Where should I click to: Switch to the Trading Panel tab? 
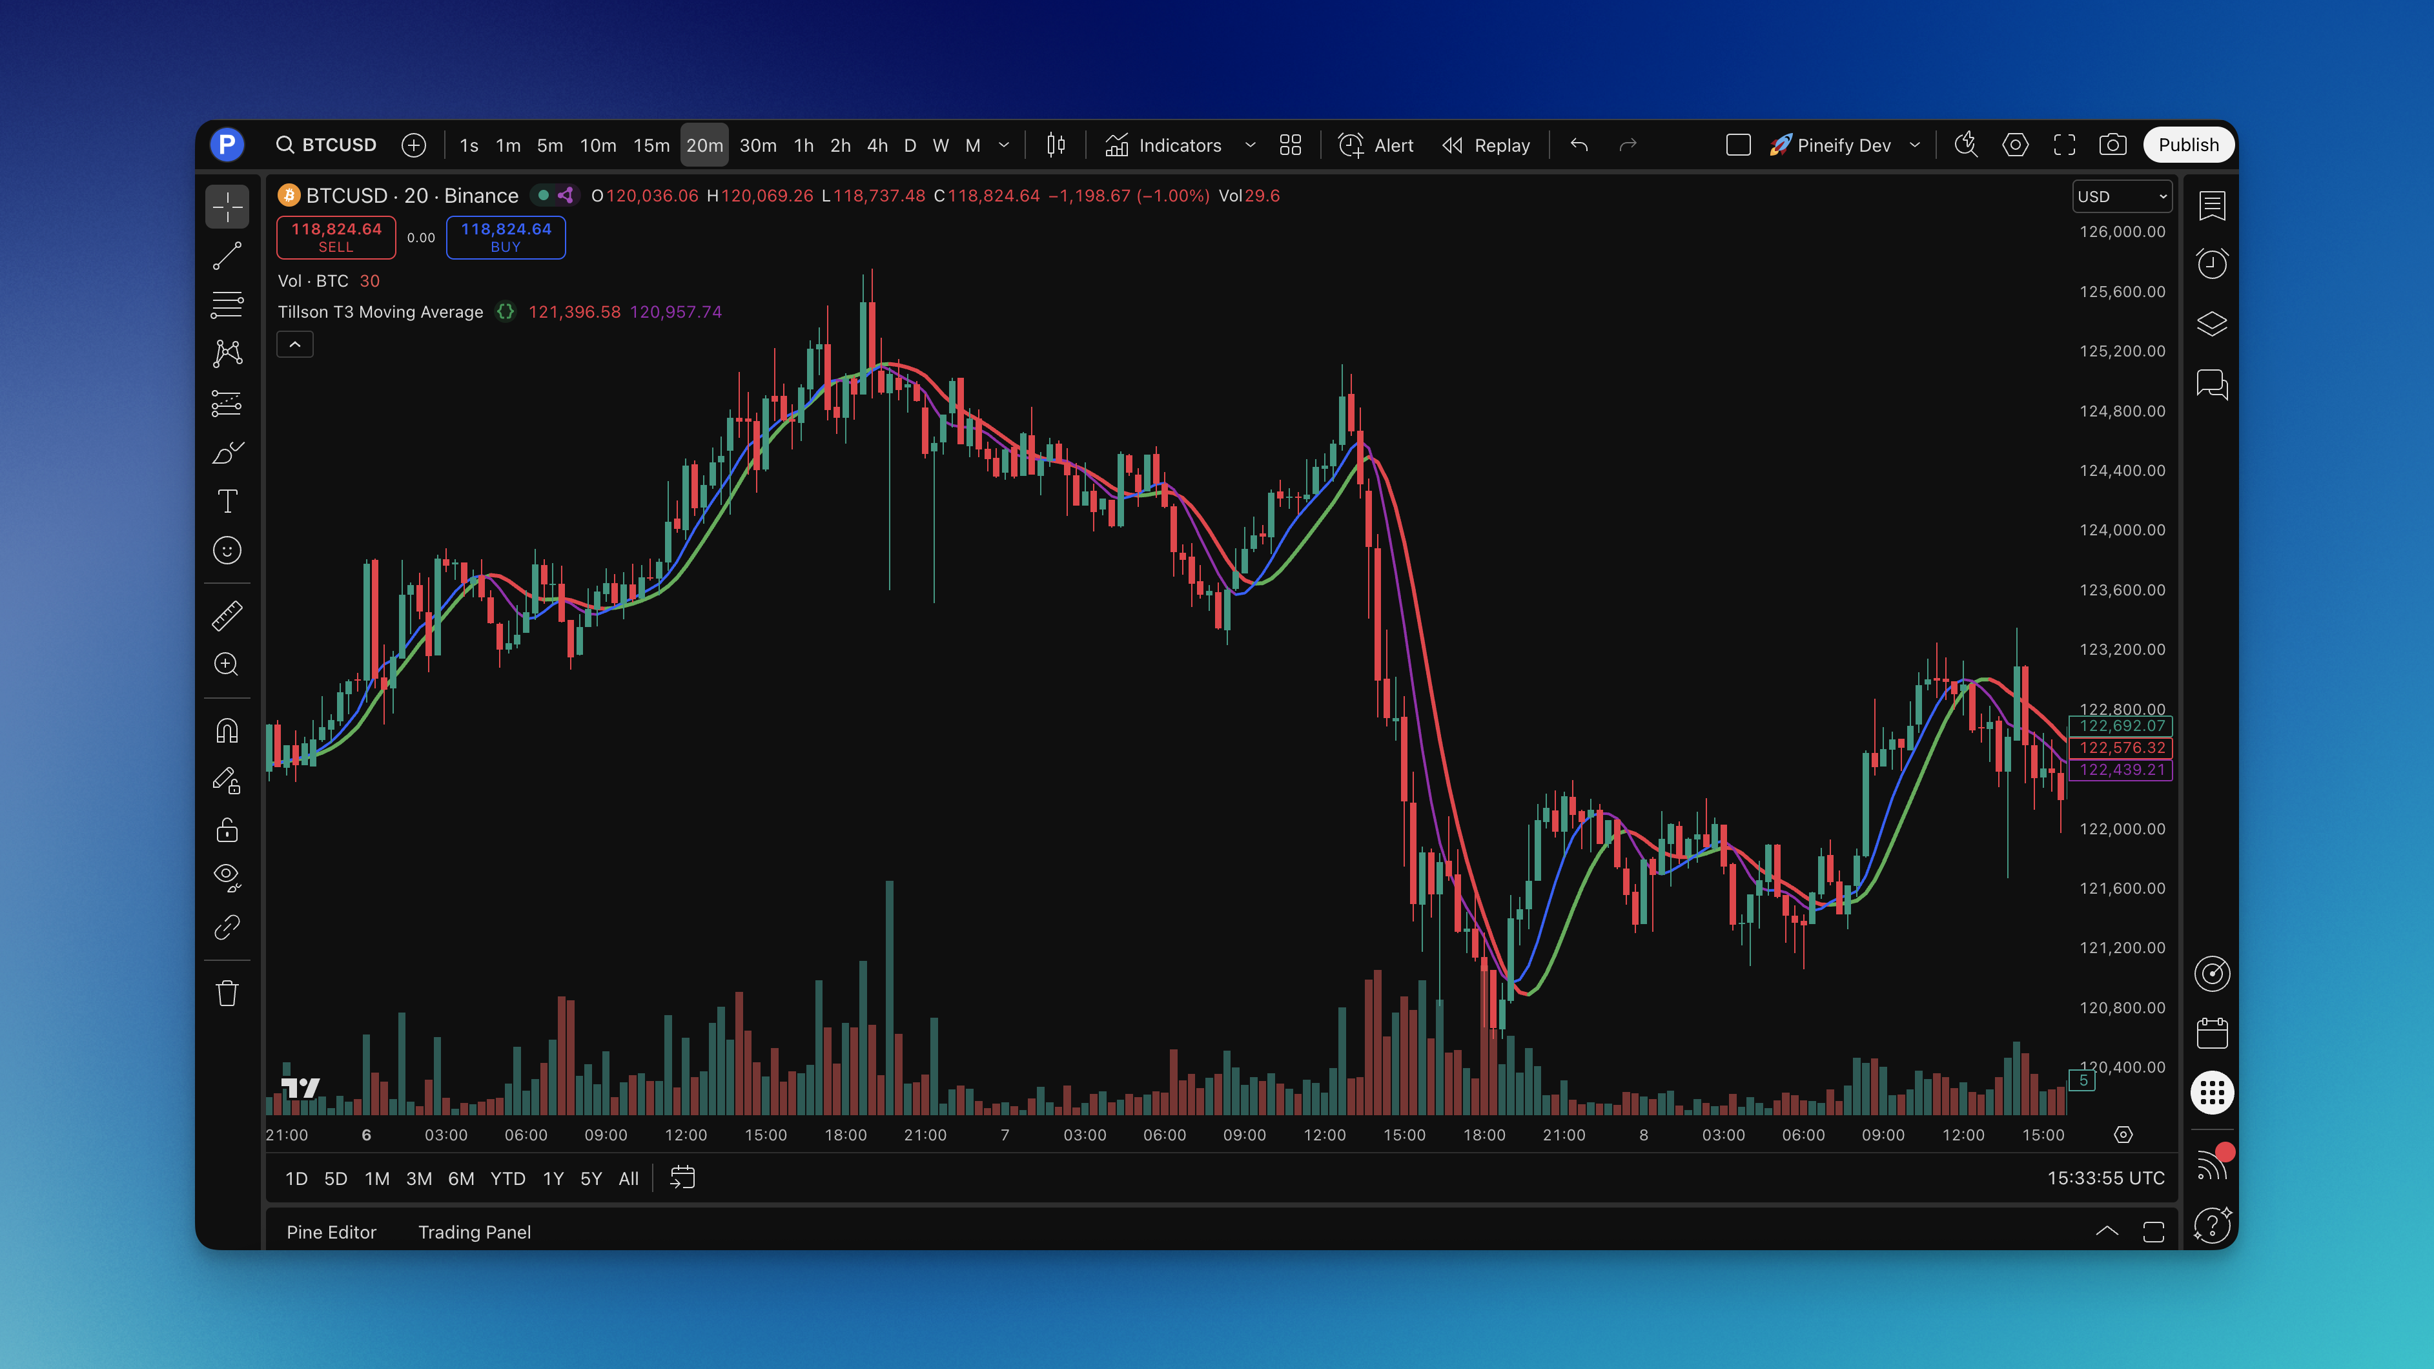[x=475, y=1232]
